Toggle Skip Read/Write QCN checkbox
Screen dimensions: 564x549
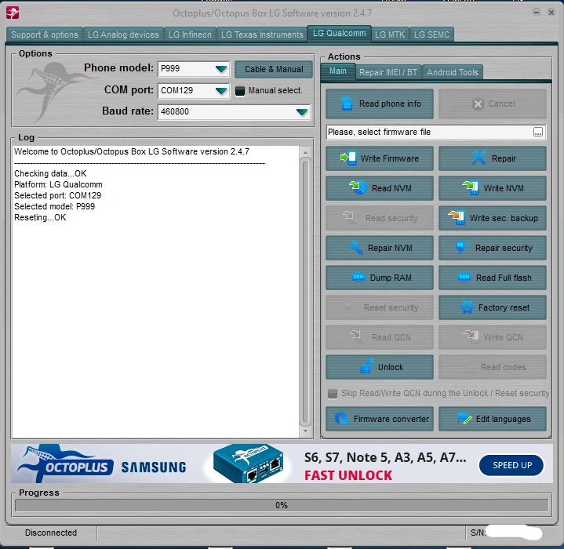click(x=333, y=394)
